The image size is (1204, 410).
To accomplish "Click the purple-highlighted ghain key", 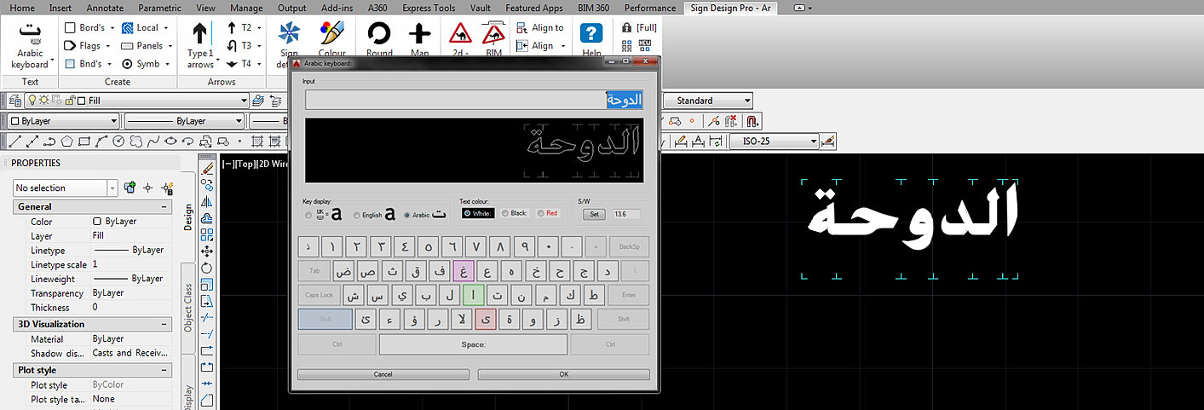I will pyautogui.click(x=464, y=271).
